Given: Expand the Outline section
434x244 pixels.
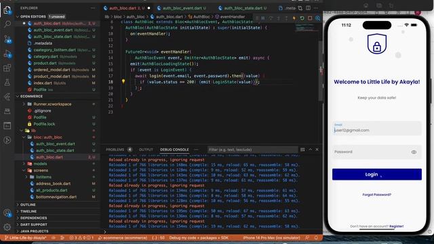Looking at the screenshot, I should 28,205.
